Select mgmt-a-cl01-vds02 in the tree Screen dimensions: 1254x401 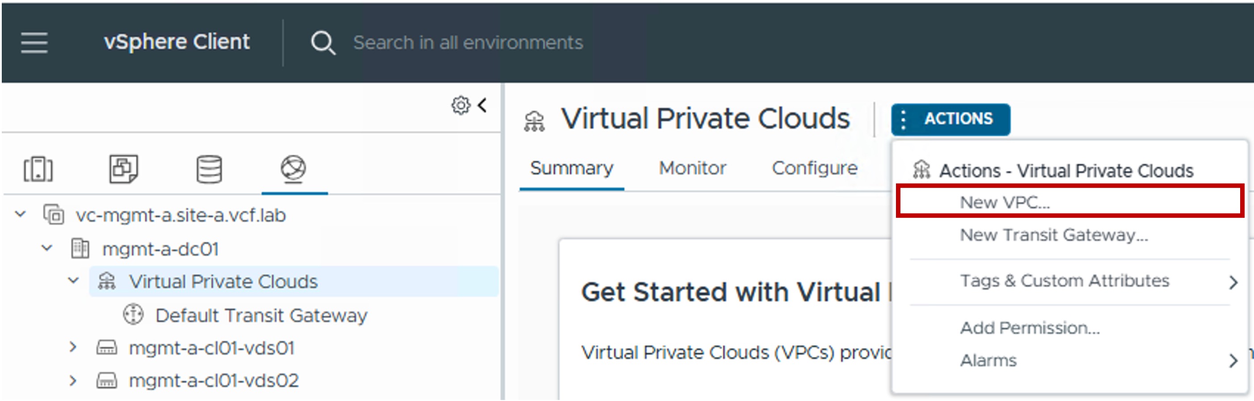tap(214, 381)
